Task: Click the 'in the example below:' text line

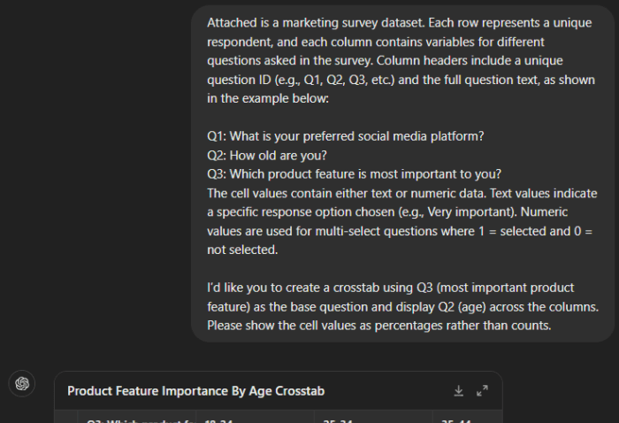Action: 267,98
